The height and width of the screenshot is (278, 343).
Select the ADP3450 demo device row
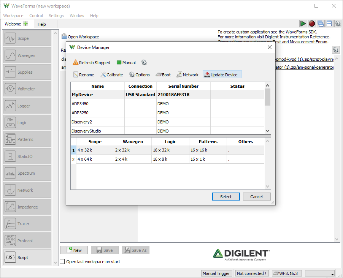pyautogui.click(x=167, y=104)
